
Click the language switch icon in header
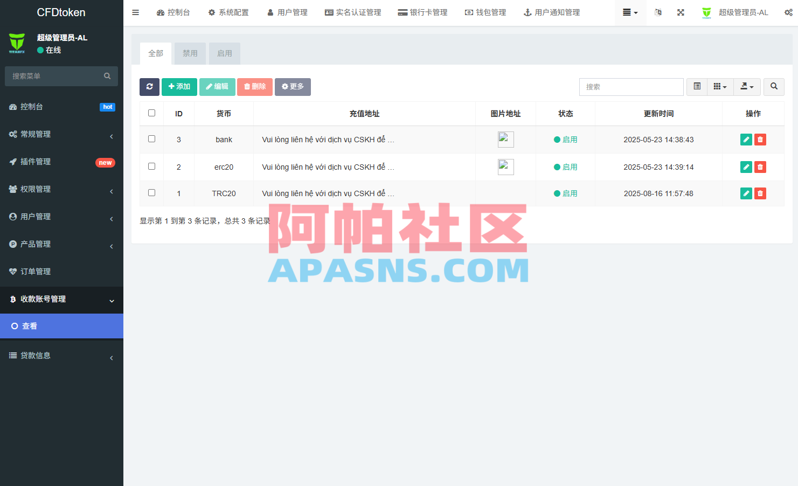click(x=658, y=12)
